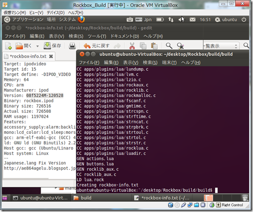253x212 pixels.
Task: Click the redo arrow icon
Action: coord(117,46)
